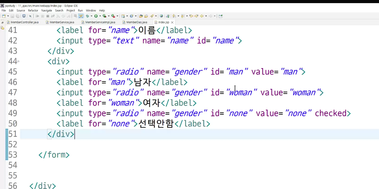Screen dimensions: 379x189
Task: Open the Next Annotation dropdown arrow
Action: tap(178, 16)
